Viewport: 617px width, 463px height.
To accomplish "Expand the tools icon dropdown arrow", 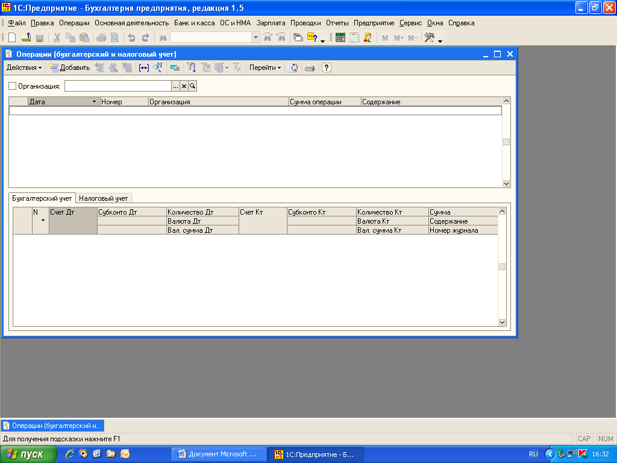I will pyautogui.click(x=440, y=41).
